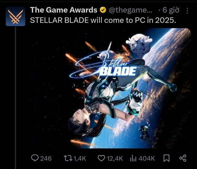Click the 12,4K likes count
Screen dimensions: 197x169
(115, 159)
